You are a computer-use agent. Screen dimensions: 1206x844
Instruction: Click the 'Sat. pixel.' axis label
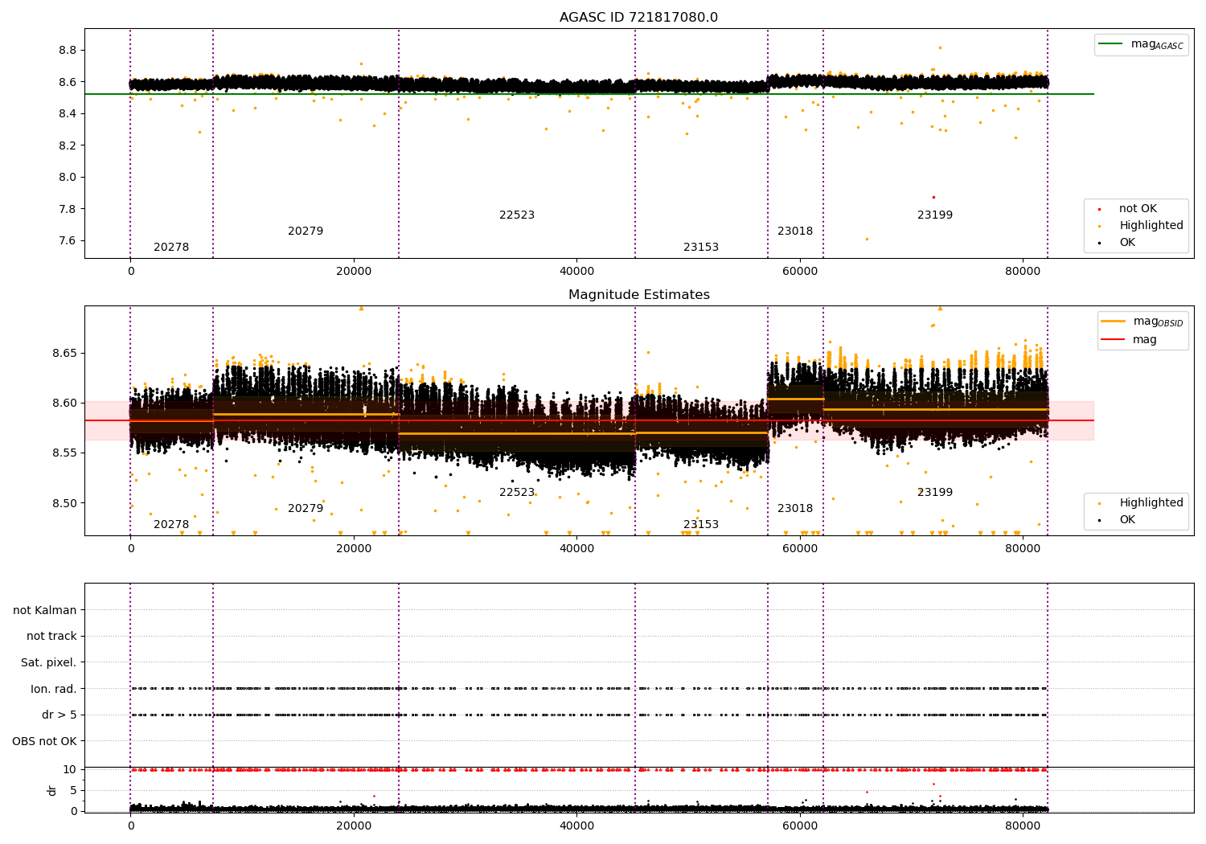pos(49,663)
